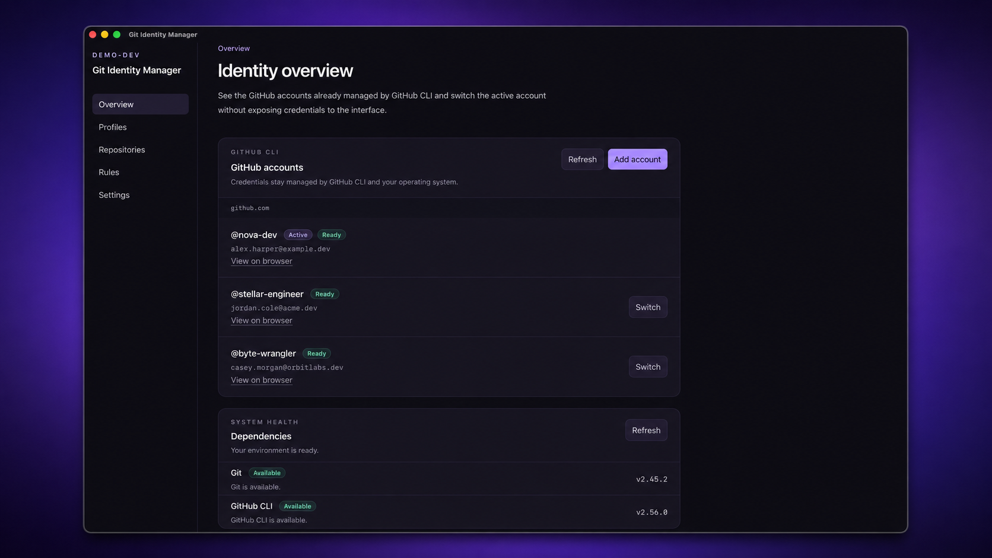Click the text 'GitHub CLI is available.'
The height and width of the screenshot is (558, 992).
coord(269,521)
